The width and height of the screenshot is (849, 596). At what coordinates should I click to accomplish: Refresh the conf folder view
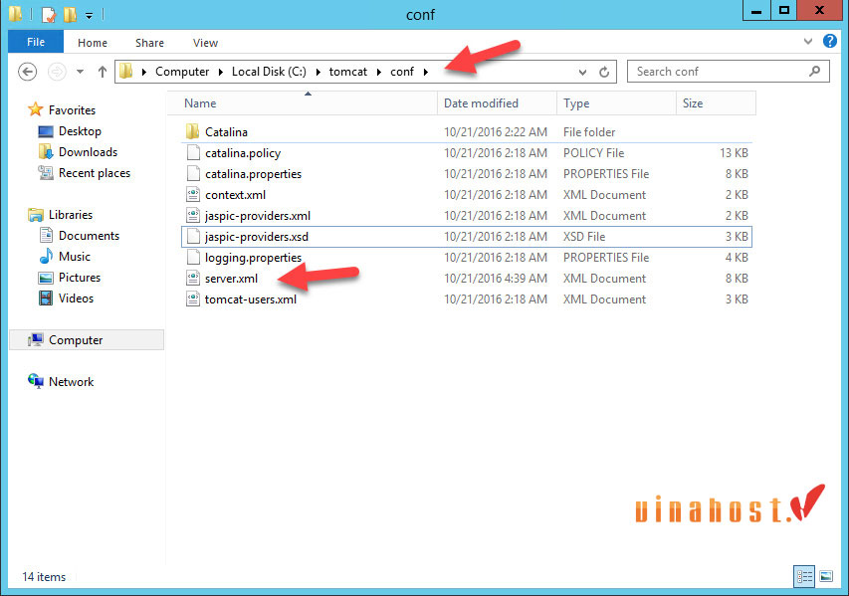[604, 72]
